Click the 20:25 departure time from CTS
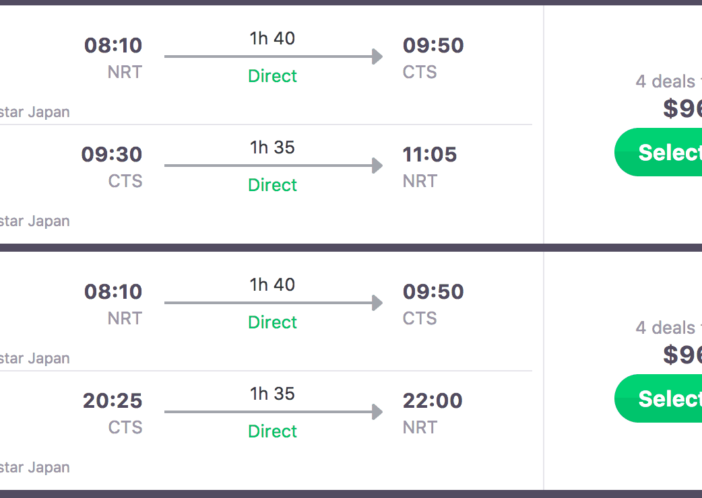The image size is (702, 498). point(113,400)
